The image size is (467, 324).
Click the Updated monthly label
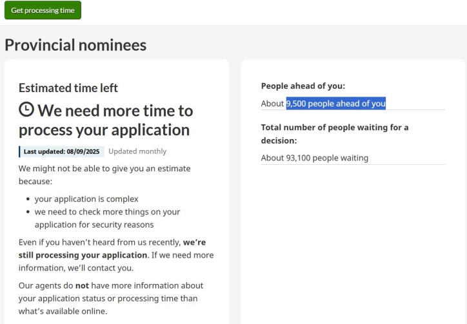(x=137, y=151)
